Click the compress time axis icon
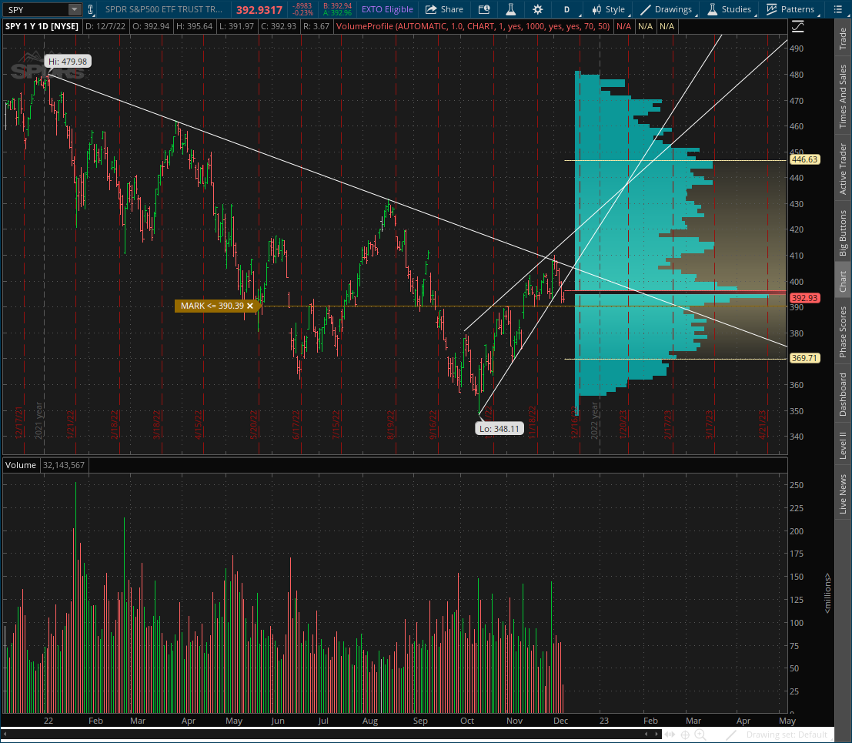Viewport: 852px width, 743px height. 670,735
